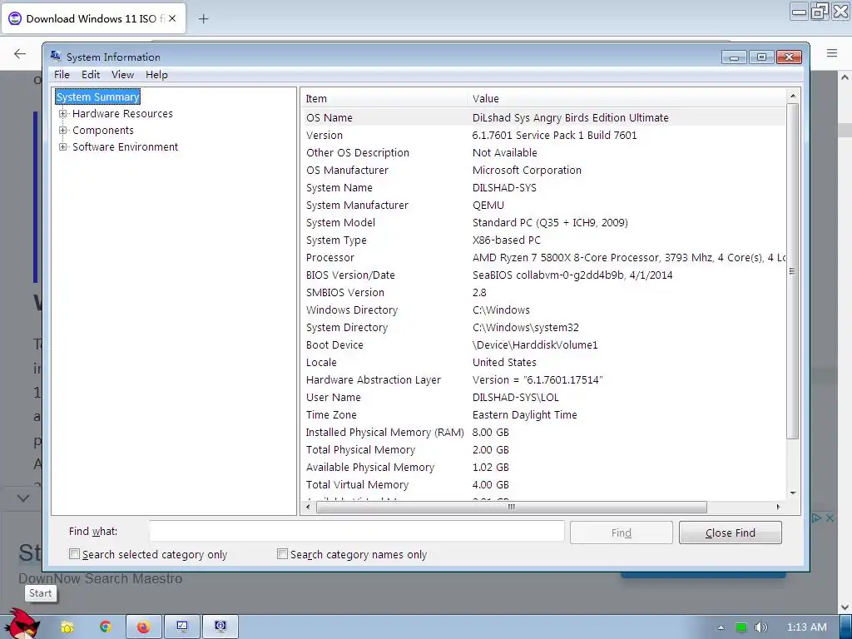Viewport: 852px width, 639px height.
Task: Maximize the System Information window
Action: (762, 57)
